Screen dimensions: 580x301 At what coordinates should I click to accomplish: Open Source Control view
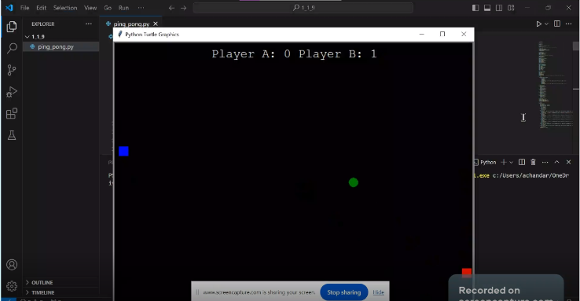[x=12, y=70]
